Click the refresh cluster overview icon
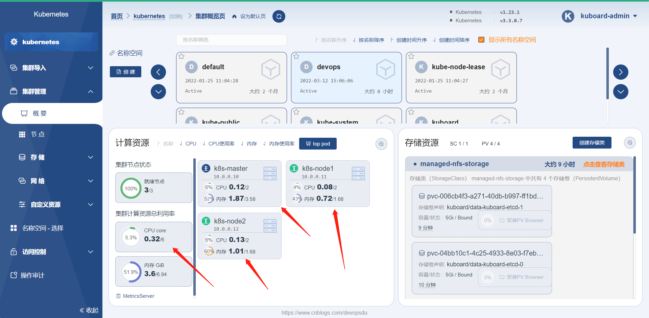Viewport: 649px width, 318px height. pos(279,16)
